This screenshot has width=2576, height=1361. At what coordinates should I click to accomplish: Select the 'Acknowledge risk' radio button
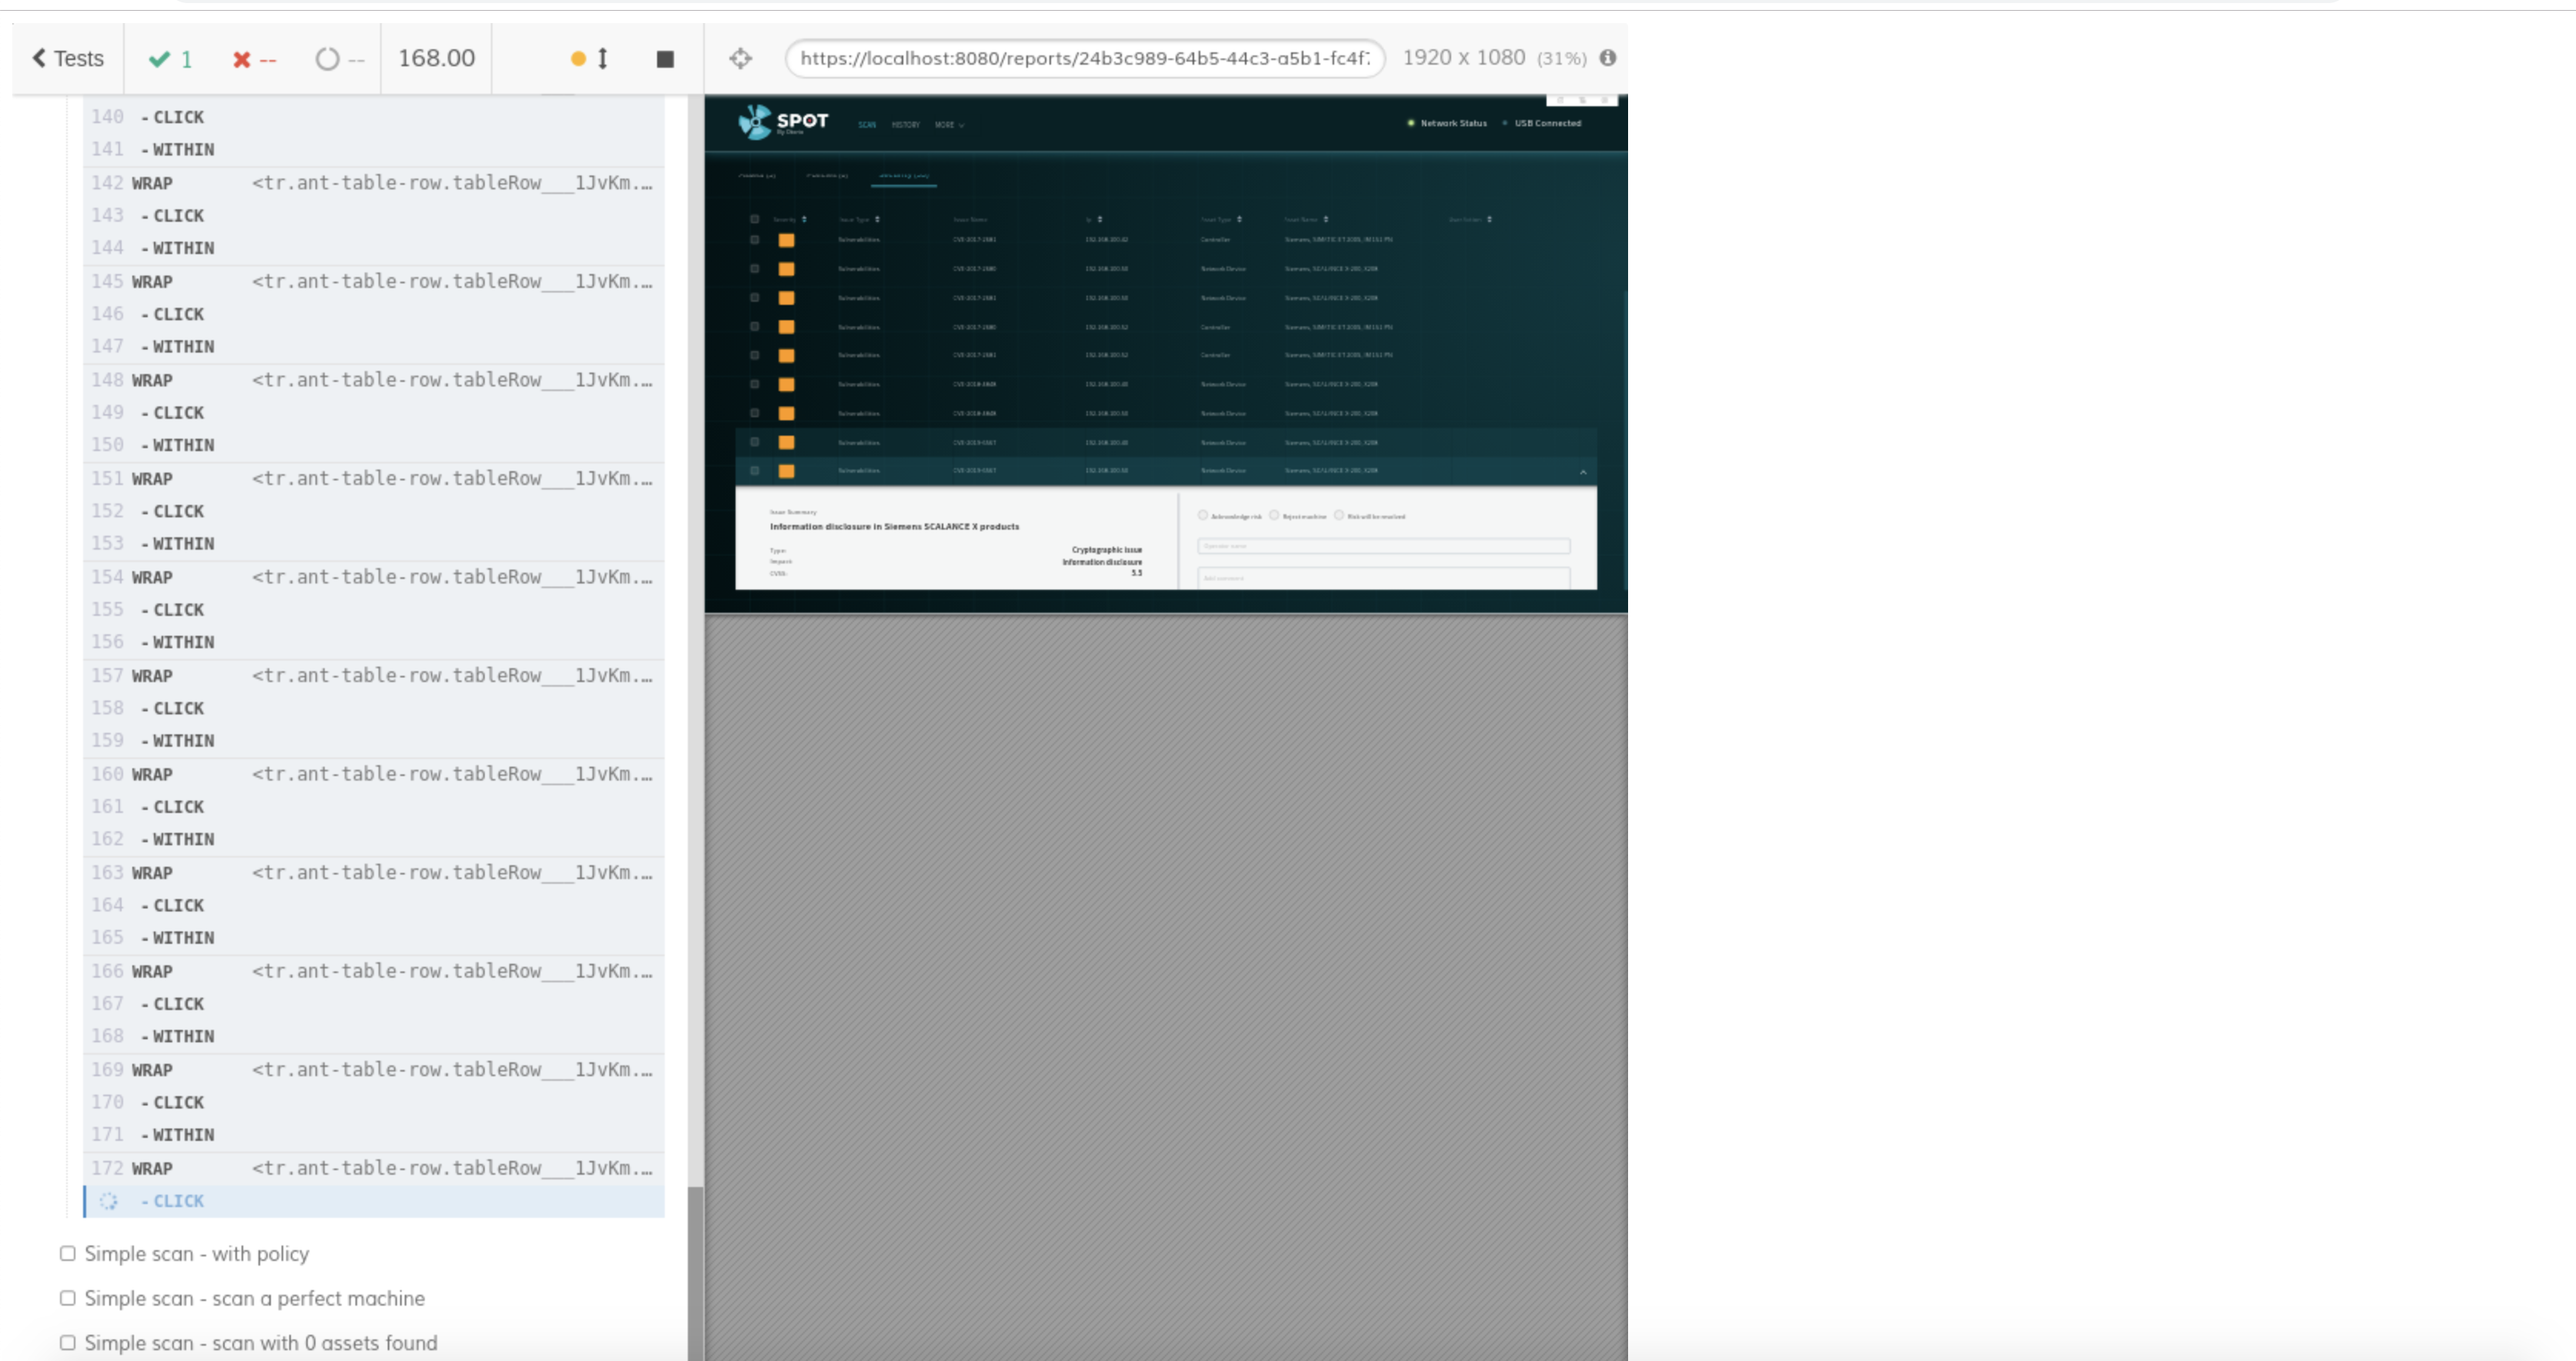click(1203, 514)
